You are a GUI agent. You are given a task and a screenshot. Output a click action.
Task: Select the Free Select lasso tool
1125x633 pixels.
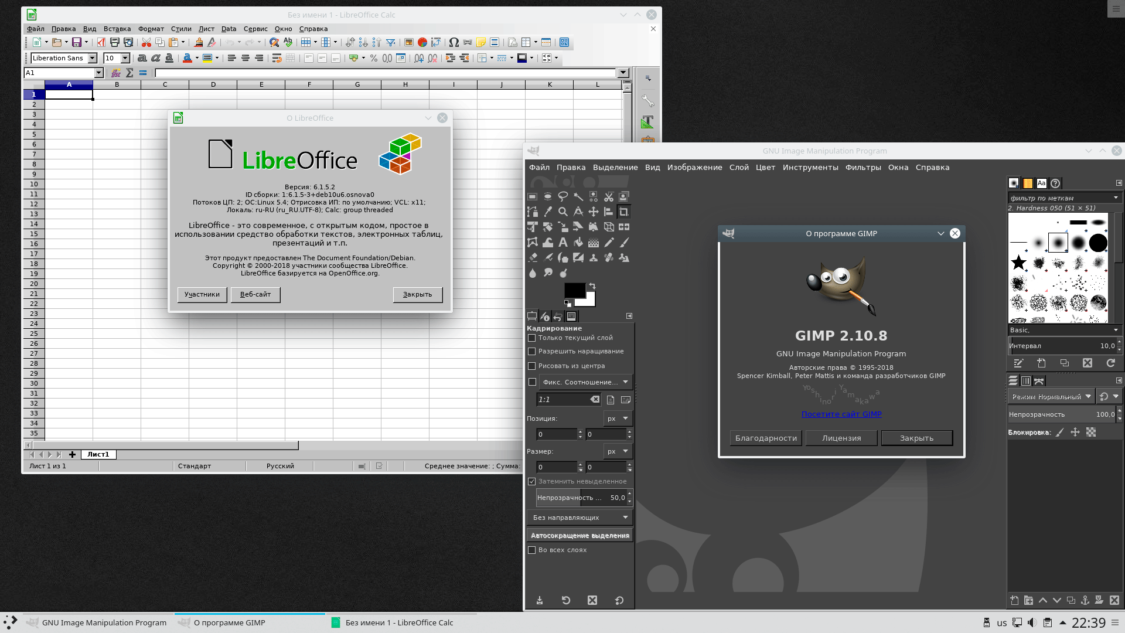562,196
